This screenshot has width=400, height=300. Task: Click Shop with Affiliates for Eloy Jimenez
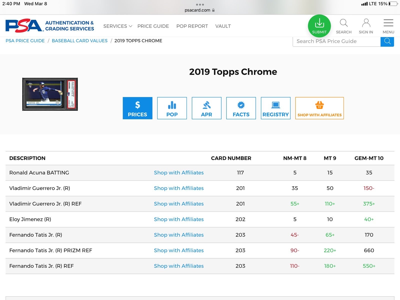click(179, 219)
